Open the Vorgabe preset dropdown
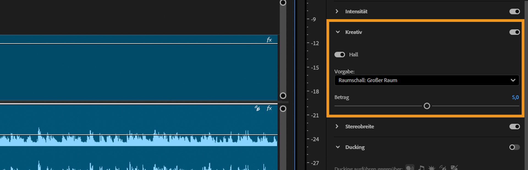528x170 pixels. [427, 80]
